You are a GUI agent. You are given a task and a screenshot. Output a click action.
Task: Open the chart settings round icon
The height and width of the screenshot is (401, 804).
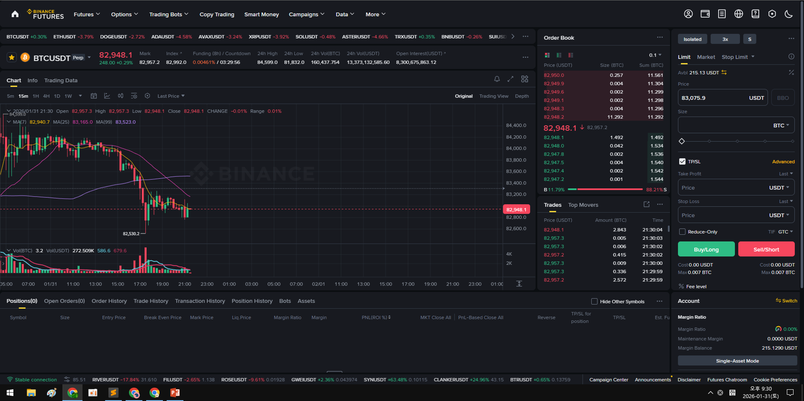(148, 96)
